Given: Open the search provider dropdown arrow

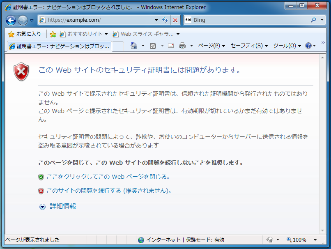Looking at the screenshot, I should [x=322, y=20].
